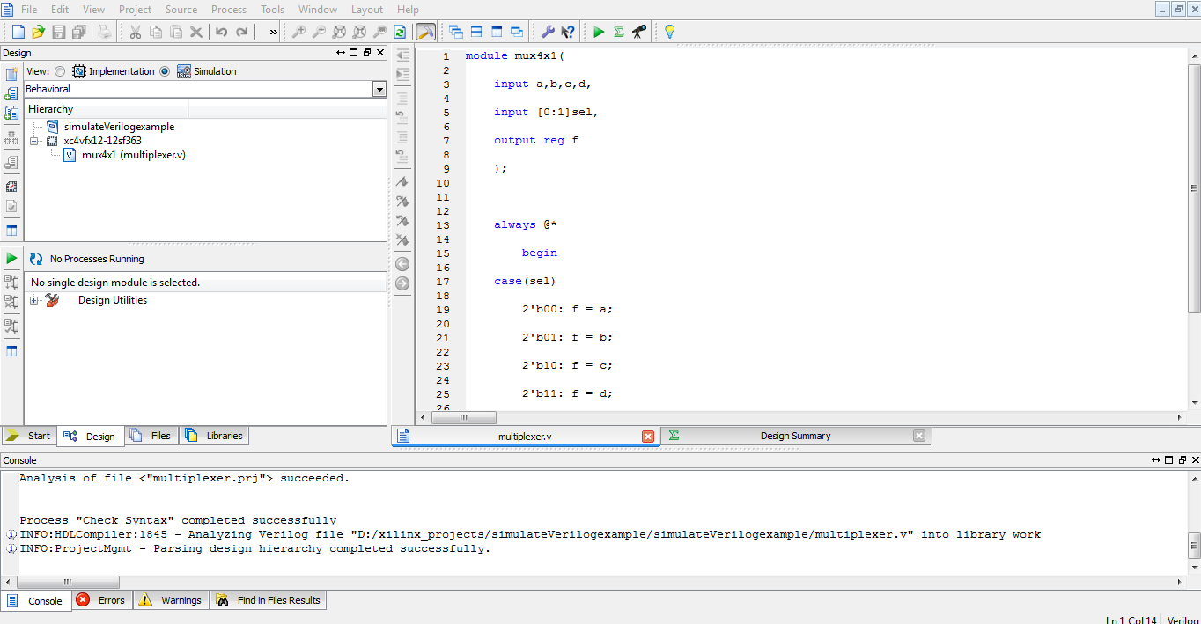Open the Process menu
The width and height of the screenshot is (1201, 624).
click(x=229, y=10)
